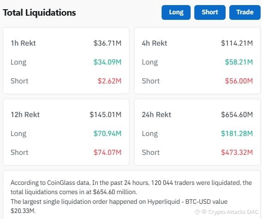Click the 24h Rekt total $654.60M
The width and height of the screenshot is (262, 219).
point(237,115)
